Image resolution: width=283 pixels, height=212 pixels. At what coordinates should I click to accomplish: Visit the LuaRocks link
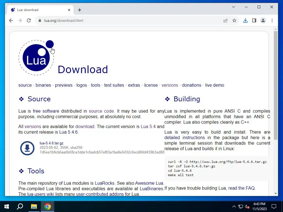pos(105,183)
